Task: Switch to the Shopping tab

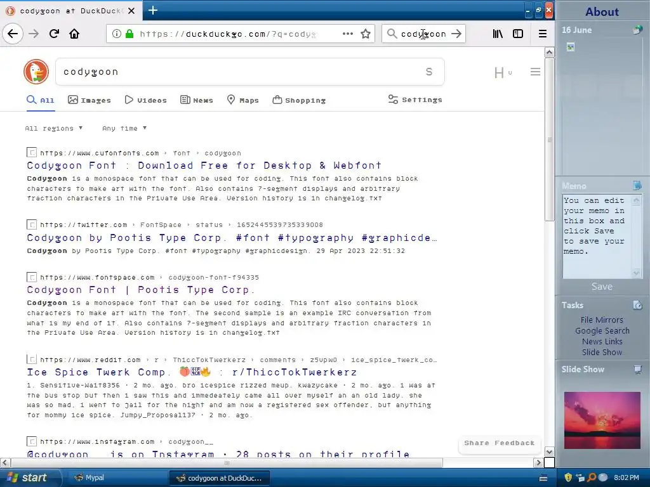Action: pyautogui.click(x=299, y=100)
